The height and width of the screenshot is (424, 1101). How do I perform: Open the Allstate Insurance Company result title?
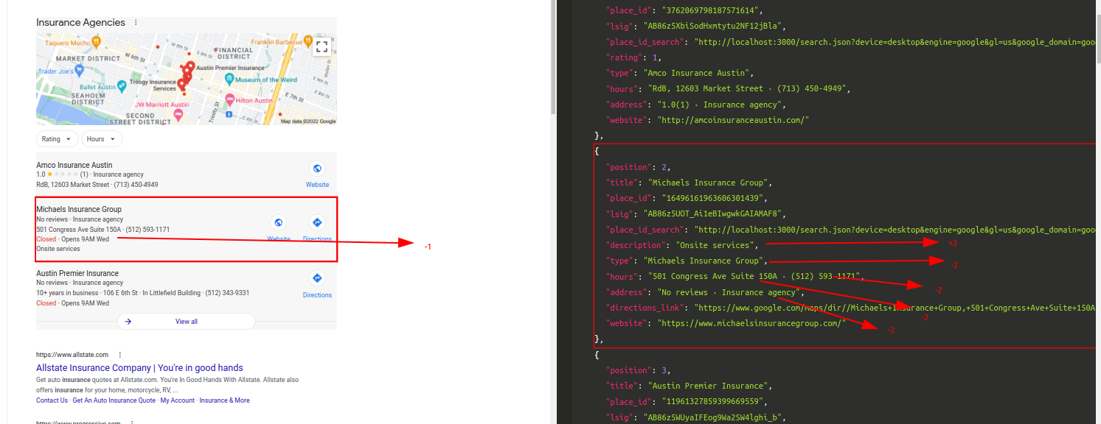pos(139,368)
